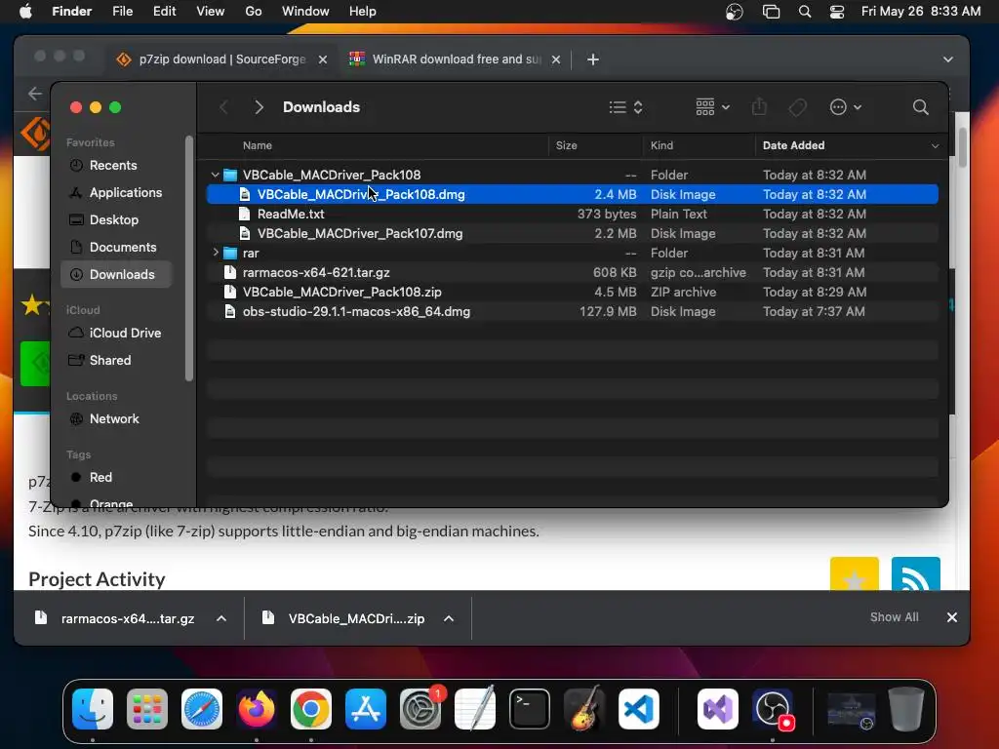The image size is (999, 749).
Task: Open the list view options switcher
Action: click(x=625, y=107)
